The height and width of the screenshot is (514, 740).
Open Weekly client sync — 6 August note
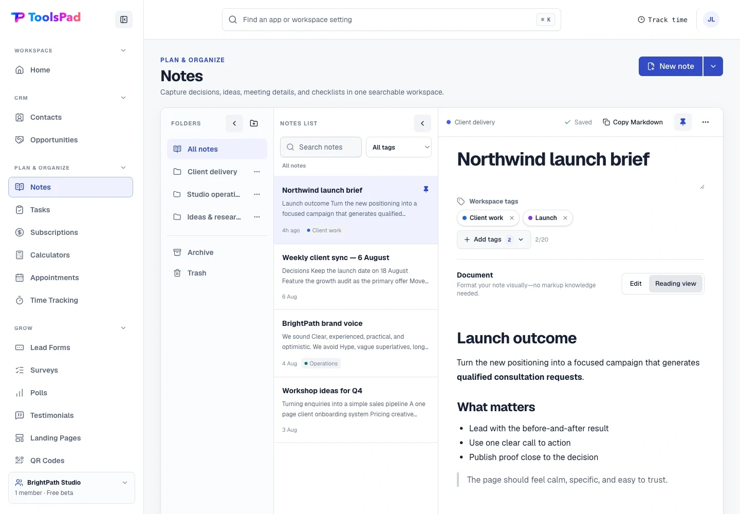point(356,277)
